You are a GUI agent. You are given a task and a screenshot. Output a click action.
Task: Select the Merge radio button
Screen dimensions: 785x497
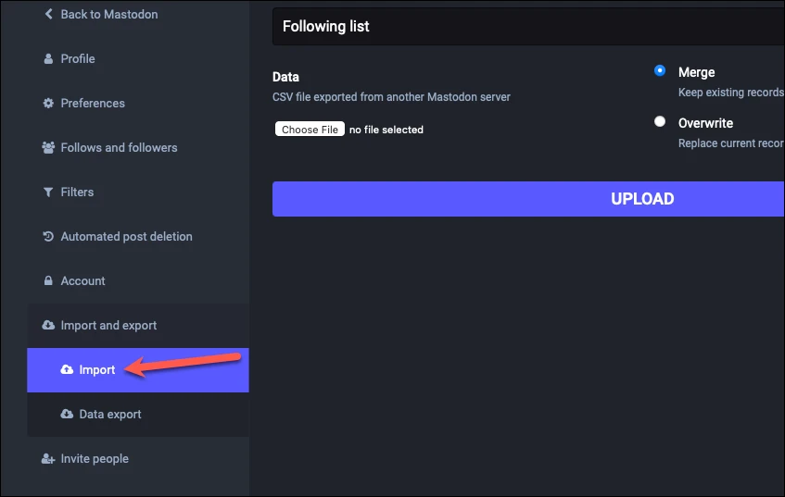[x=660, y=71]
